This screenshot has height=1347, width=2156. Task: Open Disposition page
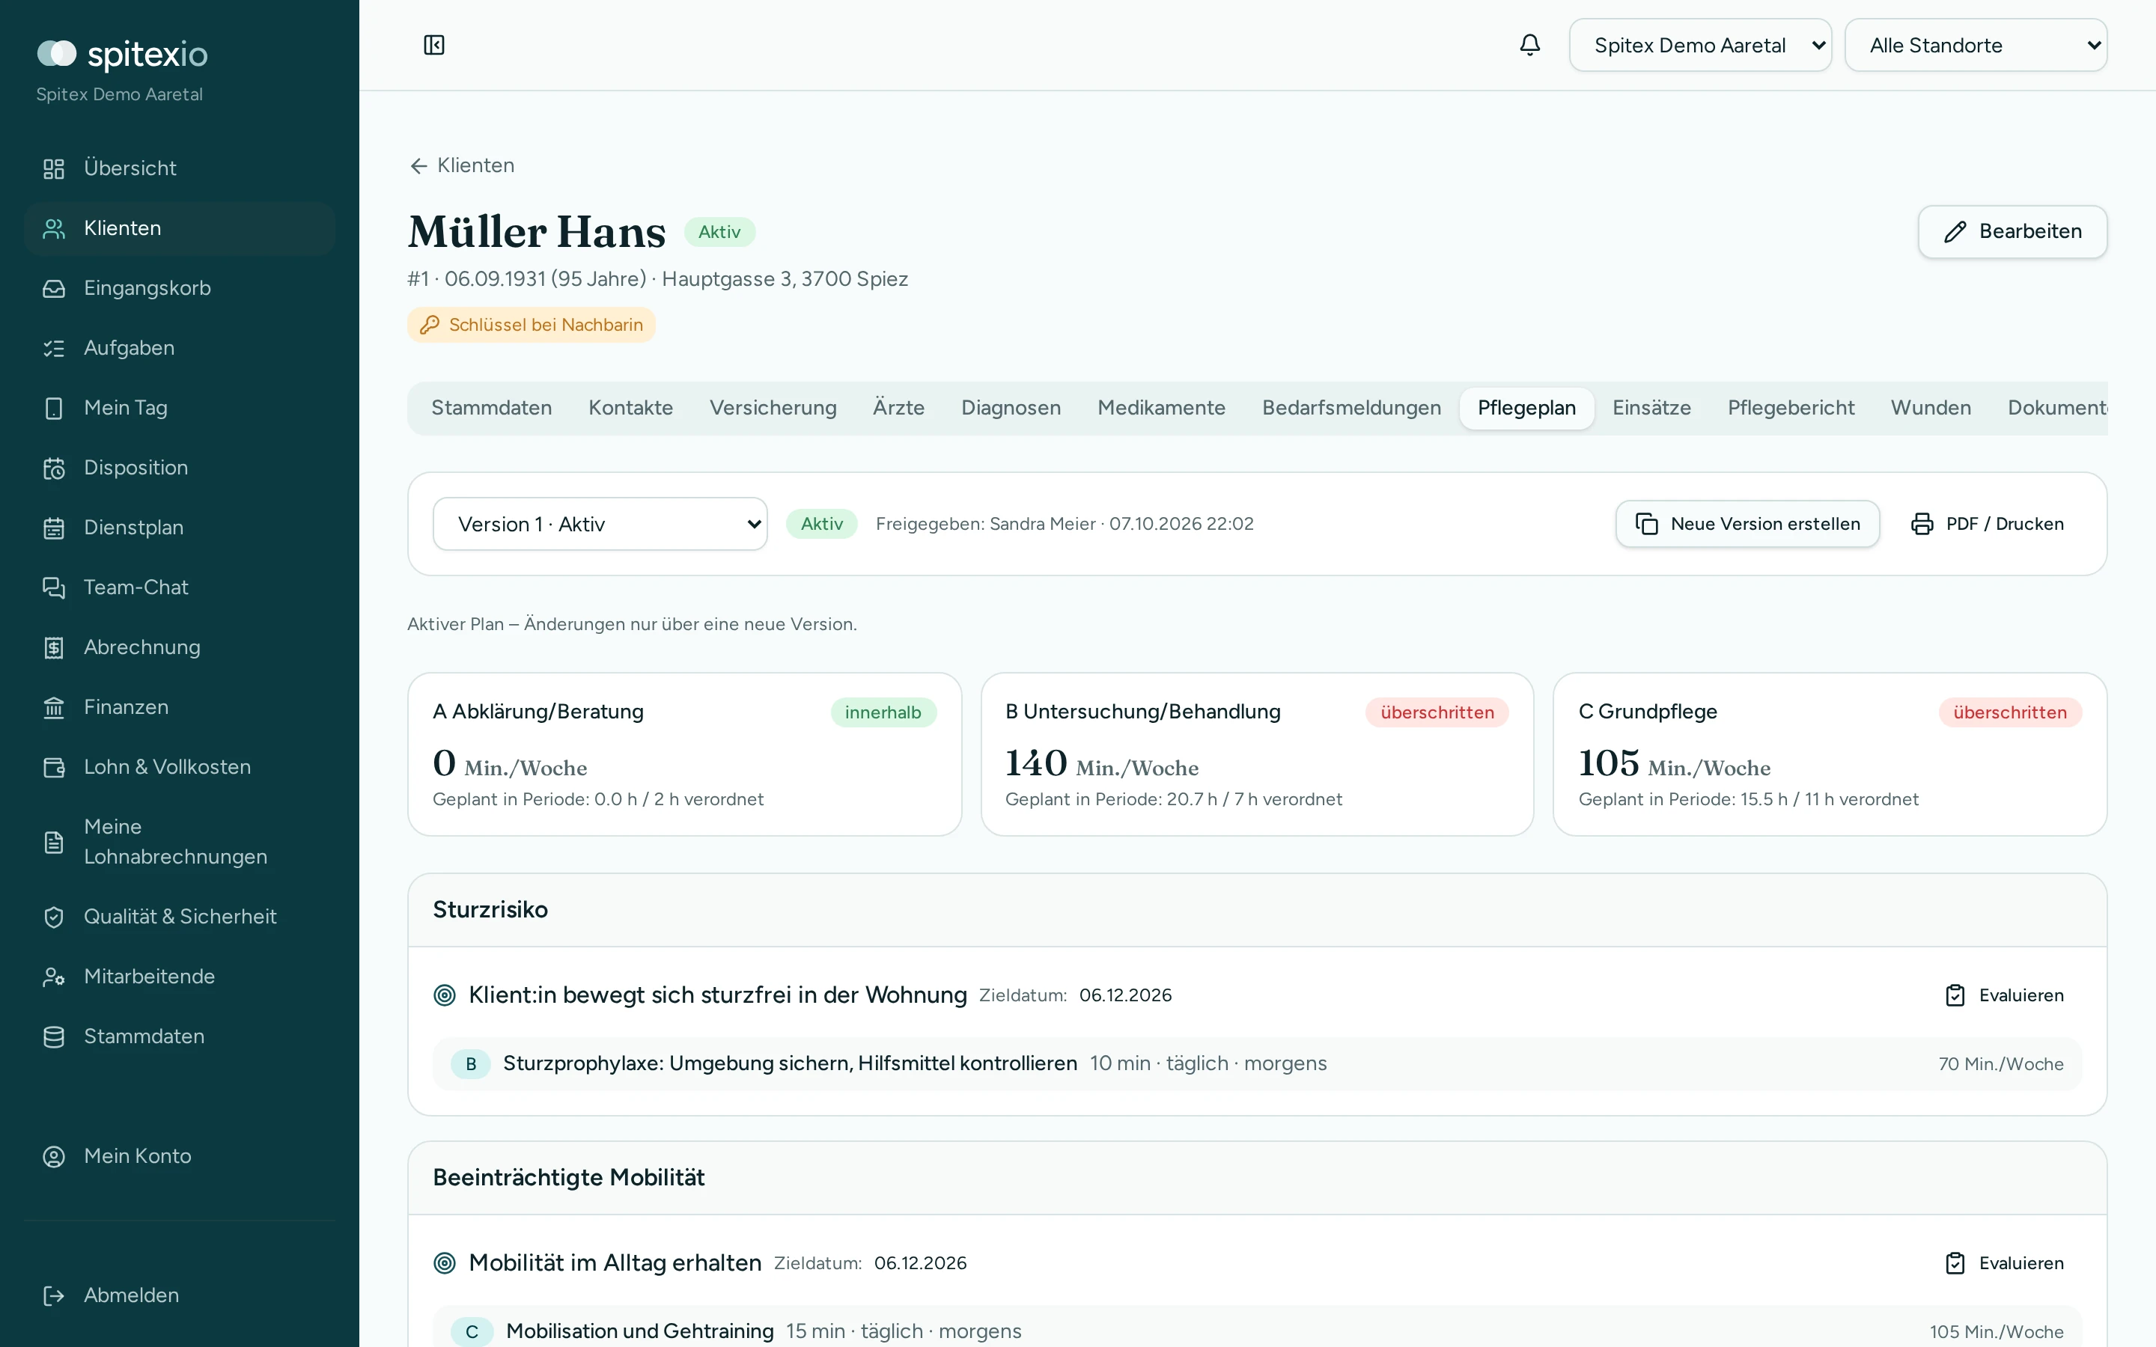[x=179, y=467]
